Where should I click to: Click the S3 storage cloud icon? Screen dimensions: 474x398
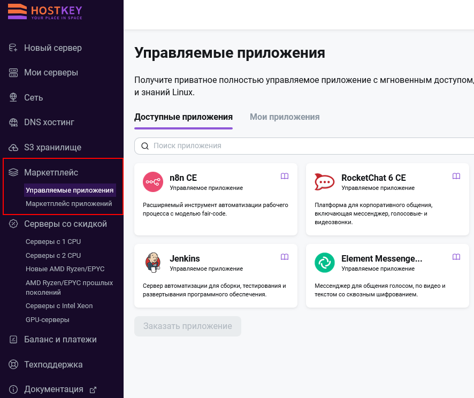point(13,147)
